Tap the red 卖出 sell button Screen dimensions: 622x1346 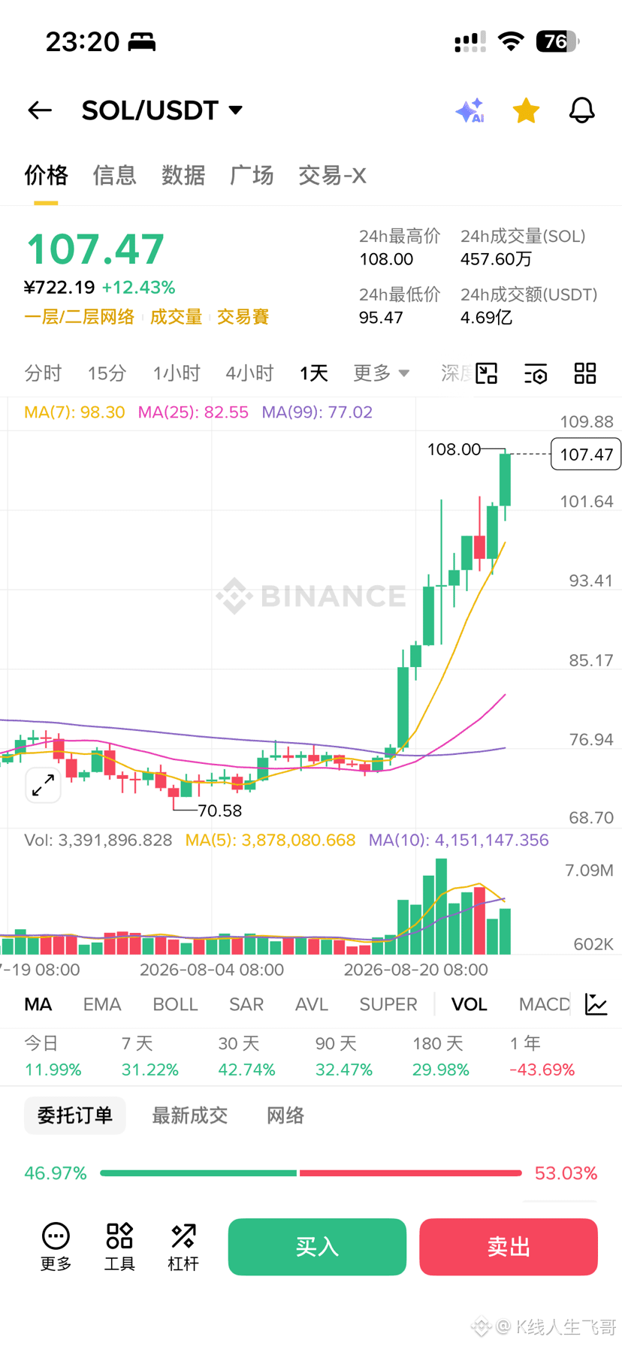click(509, 1247)
